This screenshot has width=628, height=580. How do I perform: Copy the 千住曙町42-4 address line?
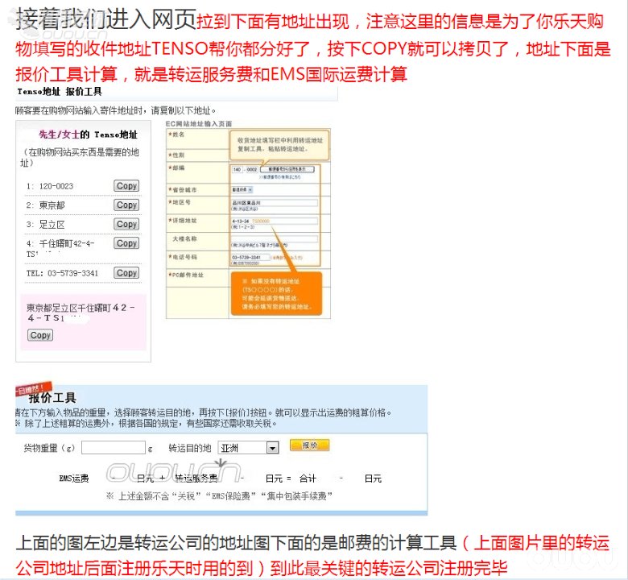point(126,243)
